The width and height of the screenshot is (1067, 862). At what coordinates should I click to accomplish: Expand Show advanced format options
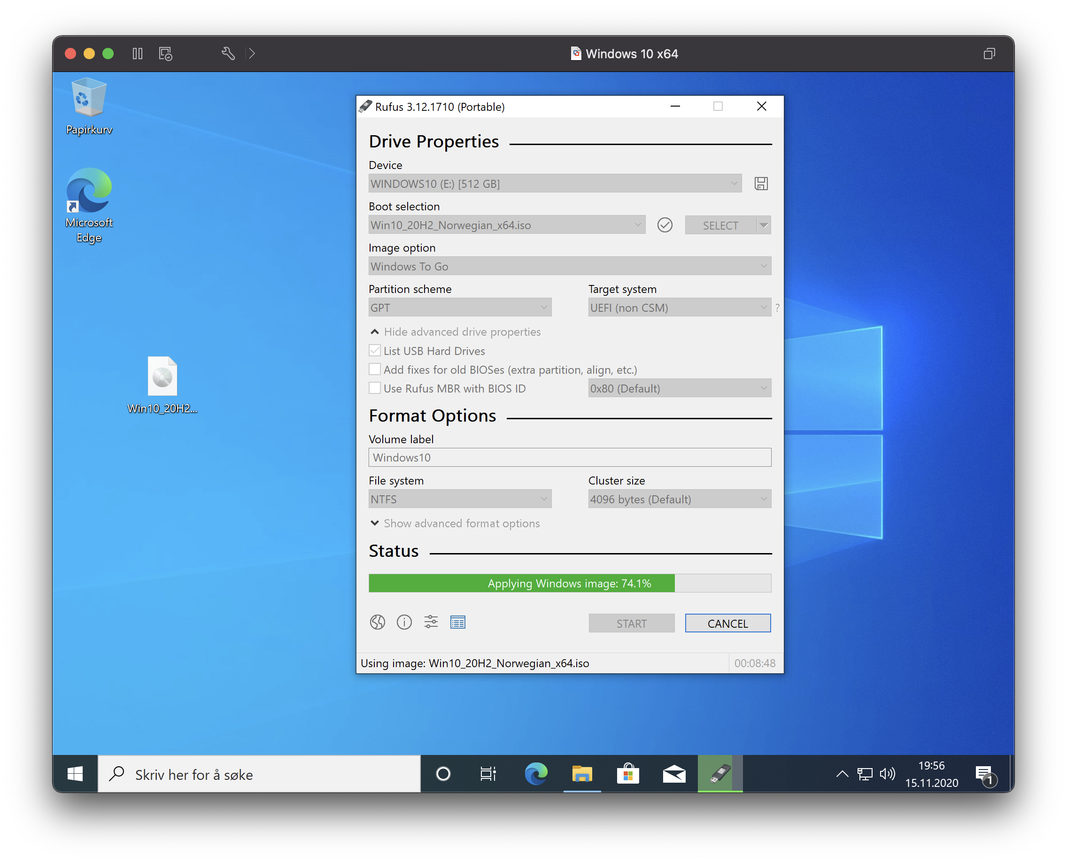455,523
